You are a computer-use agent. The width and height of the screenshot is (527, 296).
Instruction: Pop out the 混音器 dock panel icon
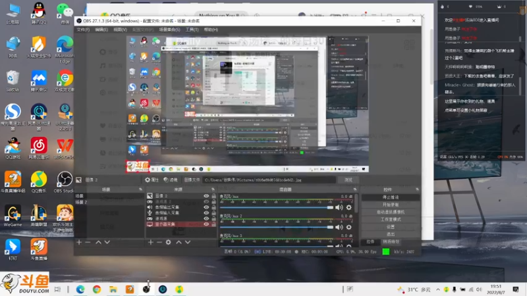click(x=355, y=189)
